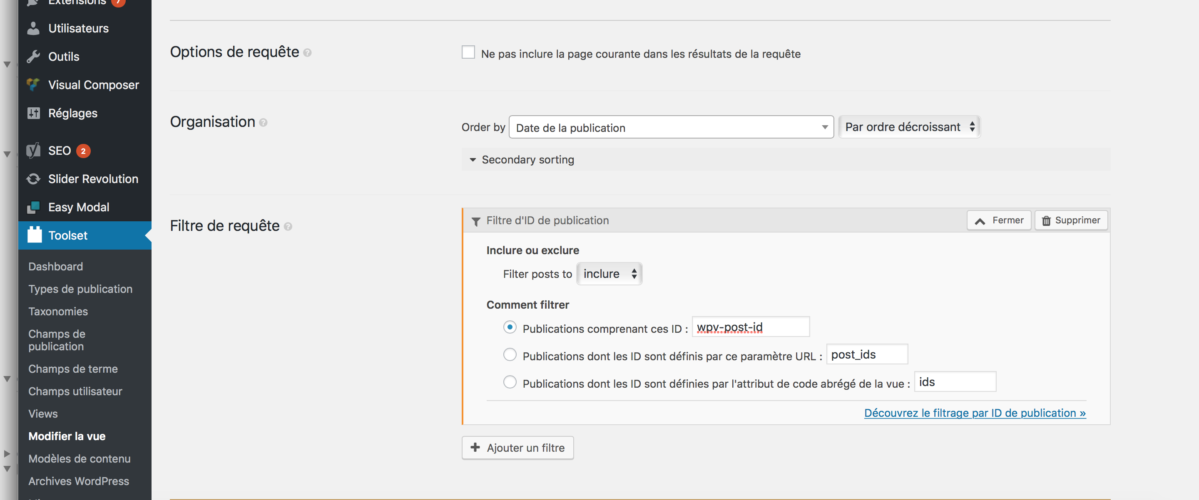Click the 'Inclure ou exclure' label
Viewport: 1199px width, 500px height.
tap(532, 250)
